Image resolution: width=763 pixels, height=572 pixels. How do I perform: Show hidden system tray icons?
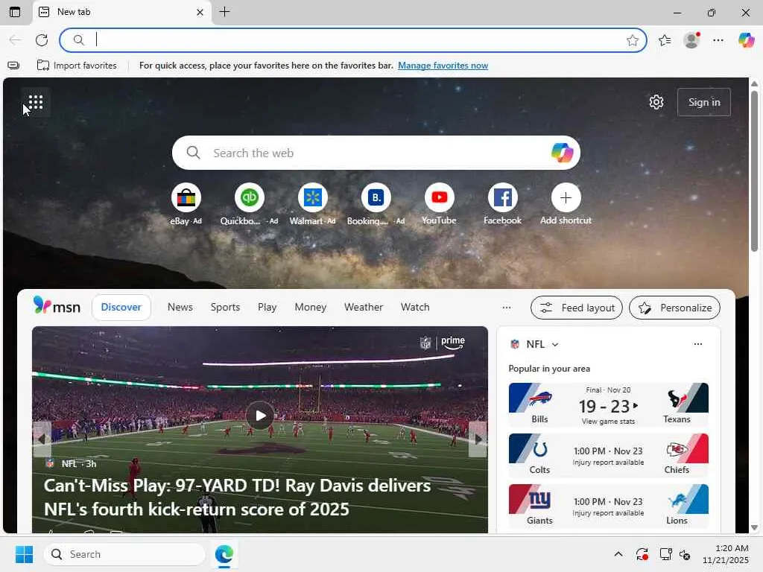click(x=618, y=554)
